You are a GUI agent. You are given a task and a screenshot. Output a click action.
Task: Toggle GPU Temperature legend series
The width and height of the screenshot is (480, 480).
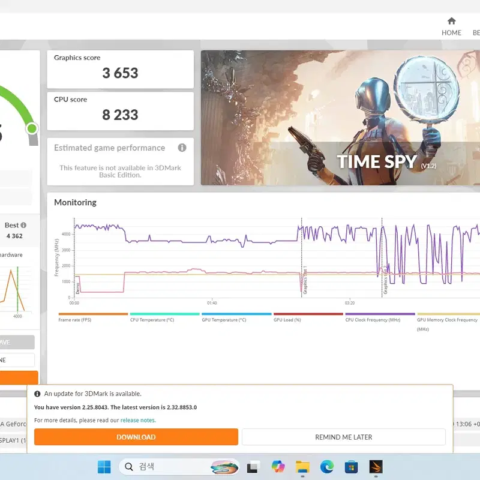coord(236,317)
